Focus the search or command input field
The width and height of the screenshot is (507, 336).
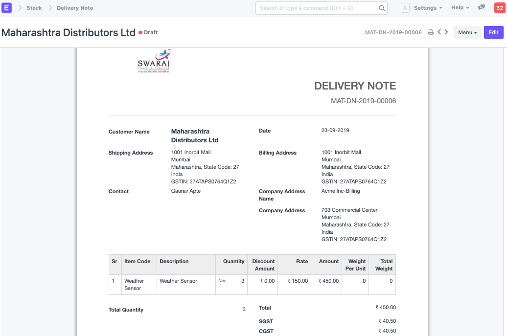click(317, 8)
